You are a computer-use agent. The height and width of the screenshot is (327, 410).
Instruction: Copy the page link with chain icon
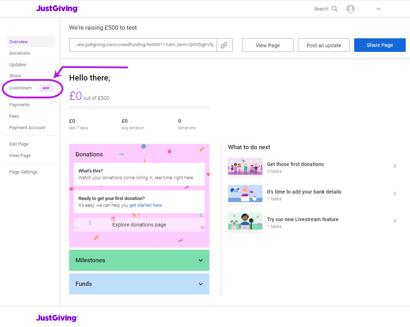click(225, 45)
